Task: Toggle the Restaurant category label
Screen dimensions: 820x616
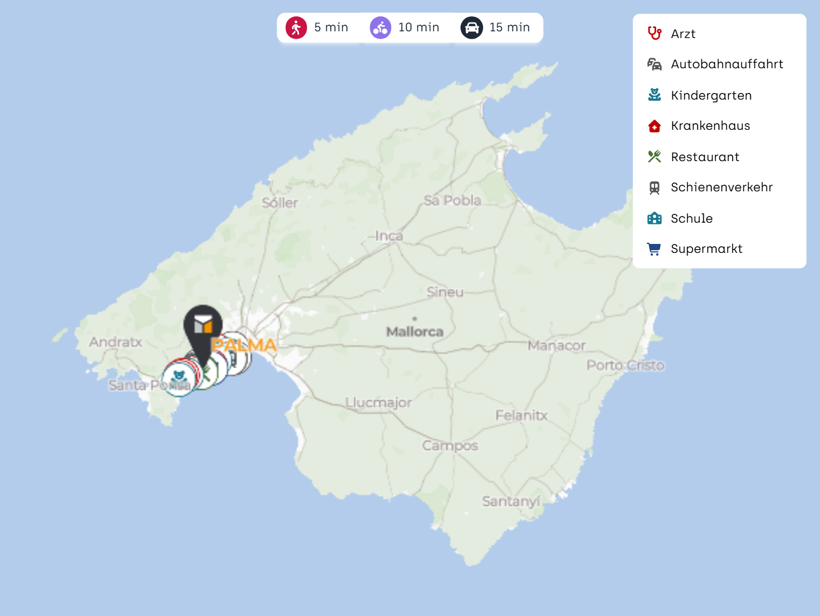Action: click(705, 157)
